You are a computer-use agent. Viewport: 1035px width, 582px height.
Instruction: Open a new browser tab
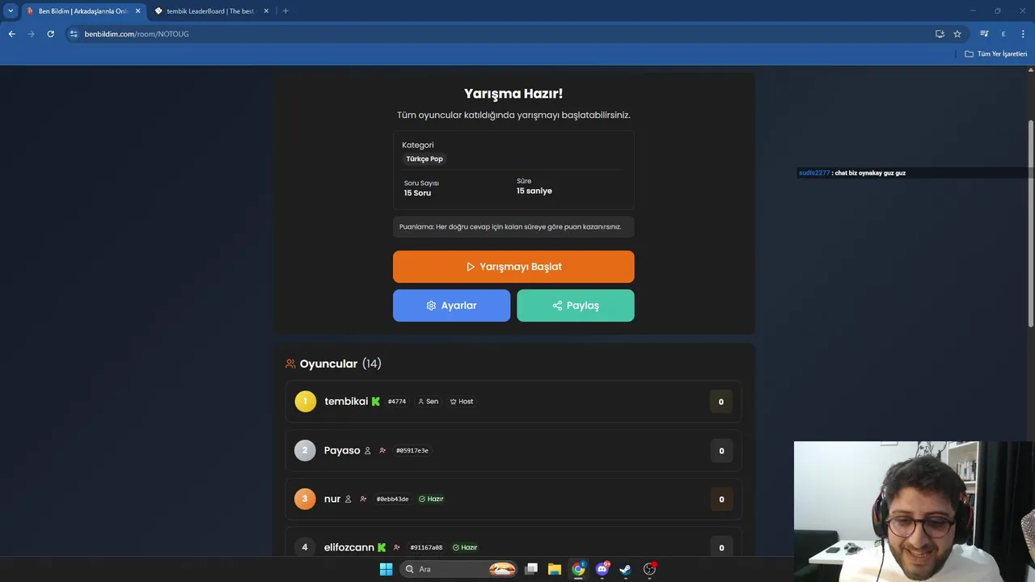coord(285,11)
